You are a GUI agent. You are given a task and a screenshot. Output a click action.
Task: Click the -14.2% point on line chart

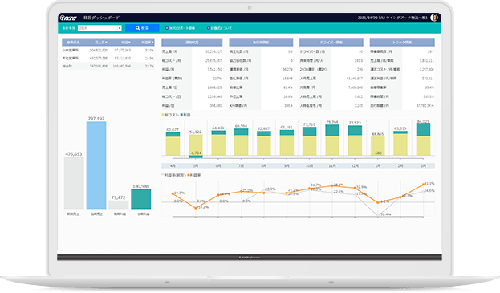point(196,208)
